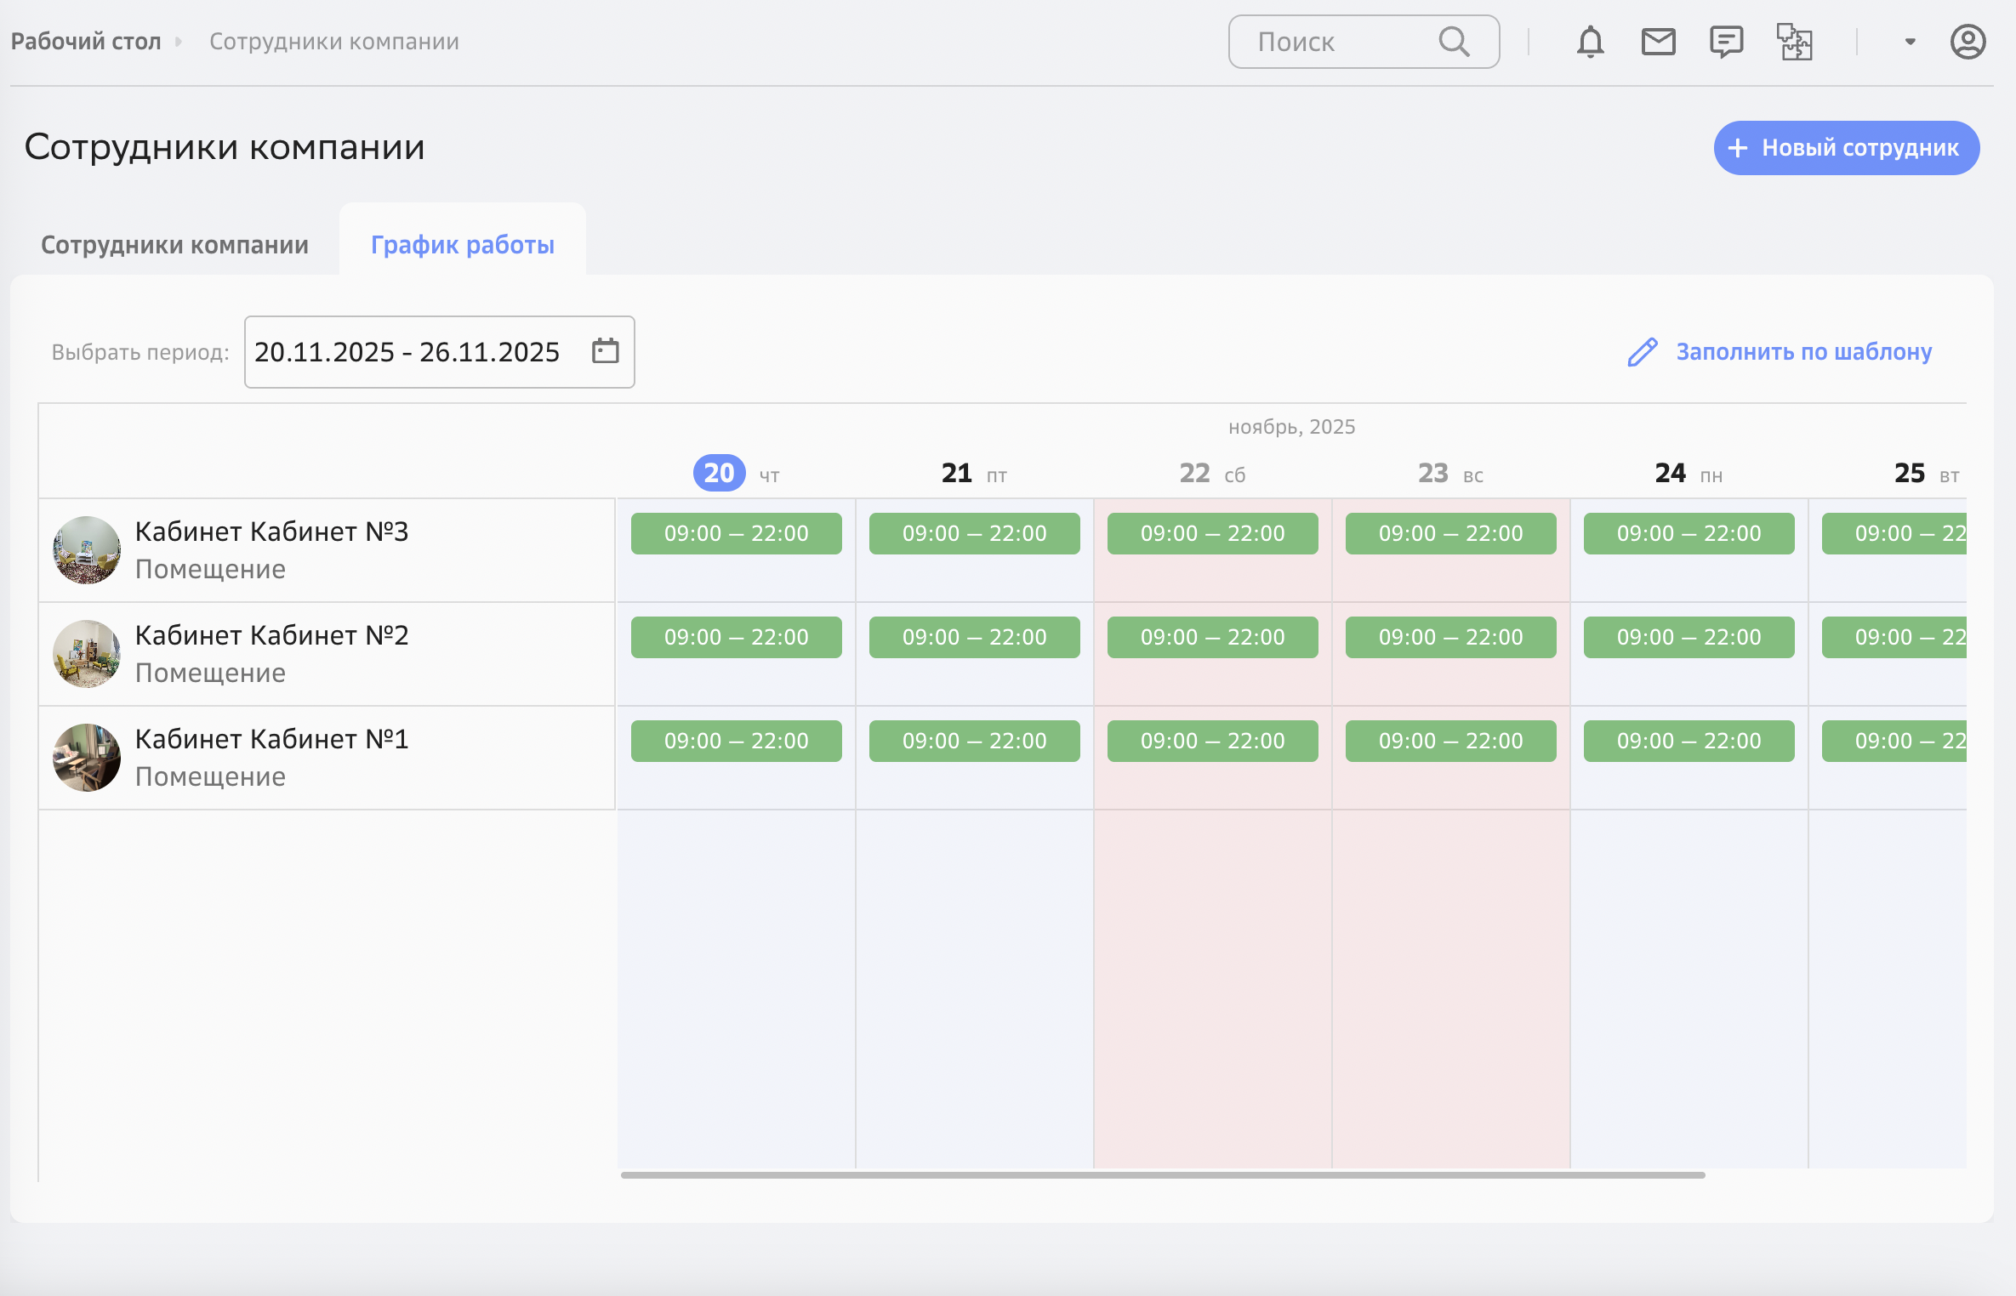This screenshot has width=2016, height=1296.
Task: Click the puzzle pieces integrations icon
Action: pyautogui.click(x=1794, y=42)
